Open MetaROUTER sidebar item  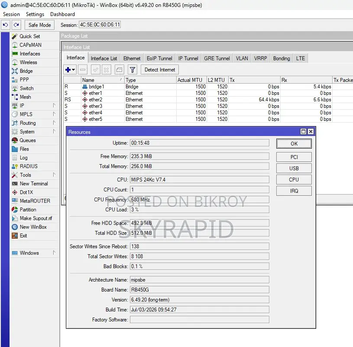(x=35, y=201)
